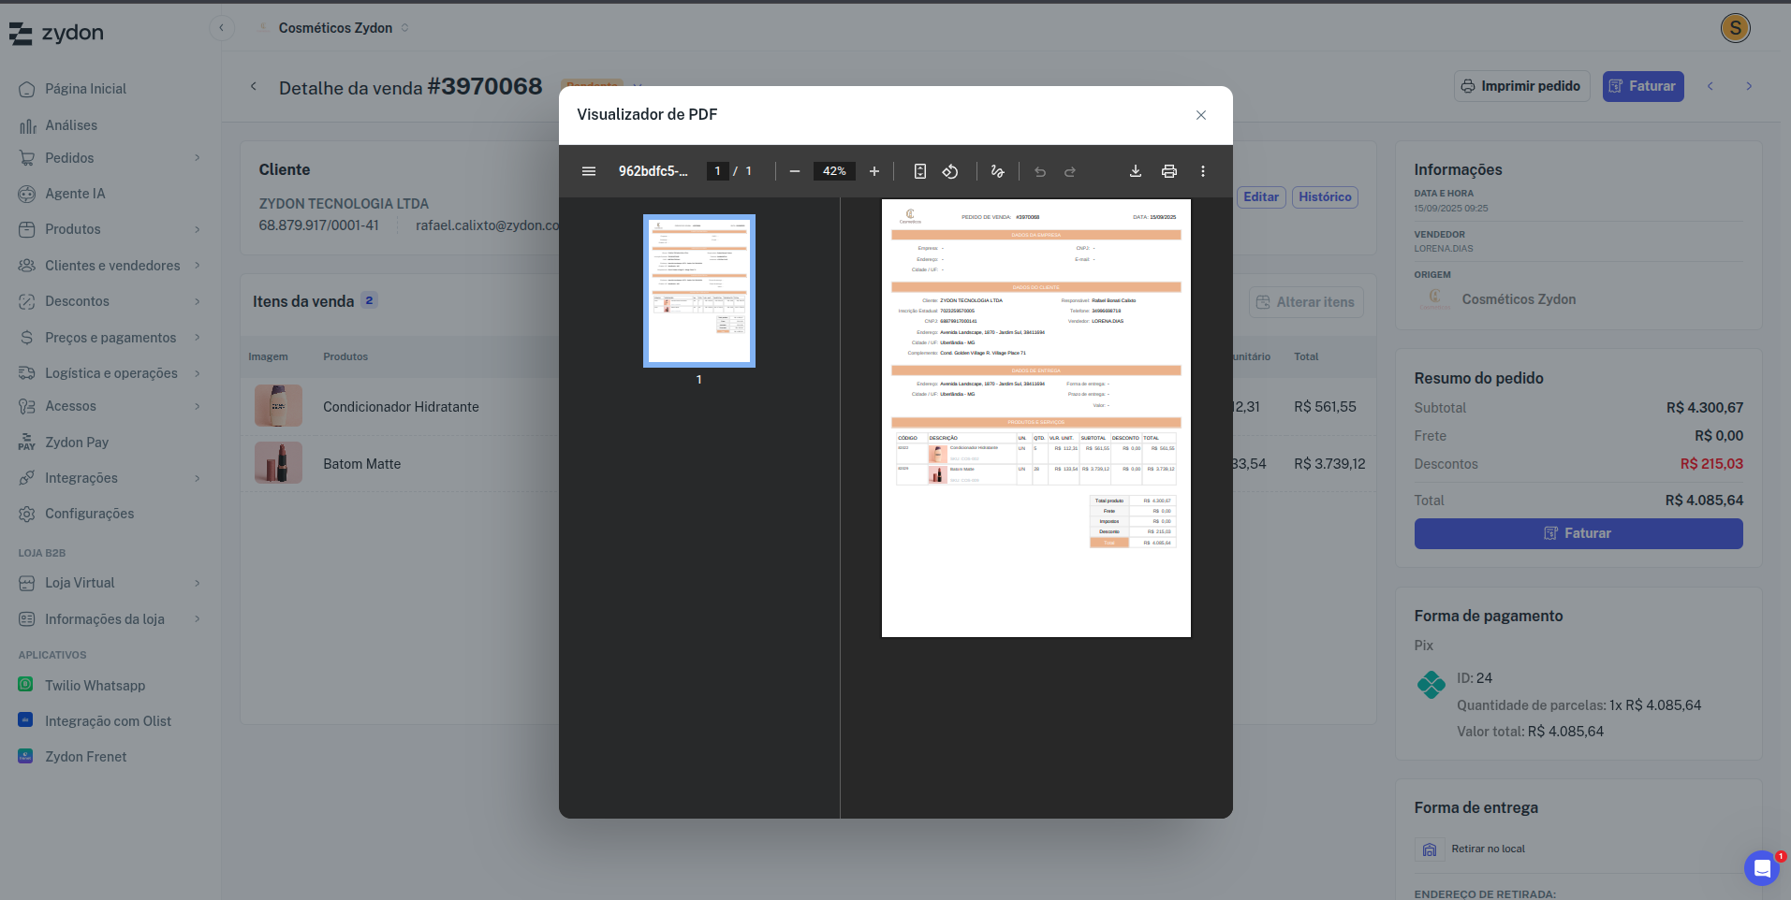Click the Alterar itens button

click(1306, 302)
